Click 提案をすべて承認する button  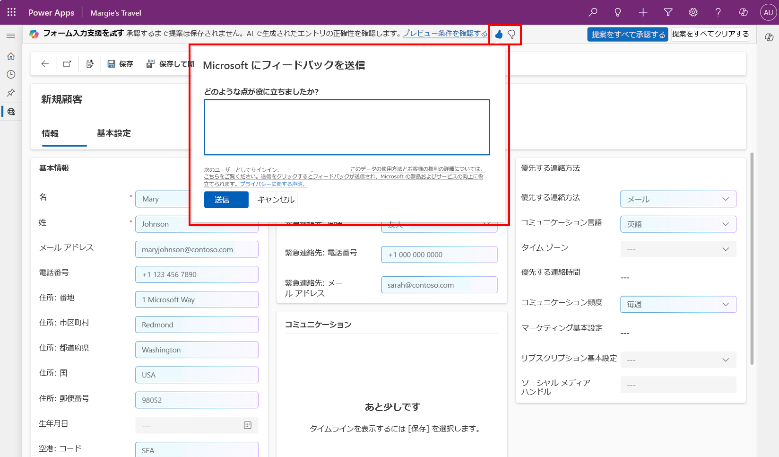[x=628, y=34]
